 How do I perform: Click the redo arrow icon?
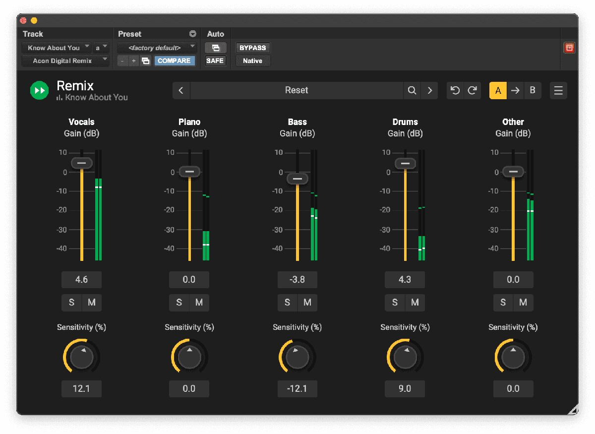(x=472, y=90)
